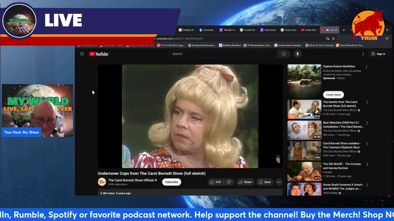This screenshot has width=394, height=221.
Task: Switch to the 'findlay' Google tab
Action: pyautogui.click(x=187, y=30)
